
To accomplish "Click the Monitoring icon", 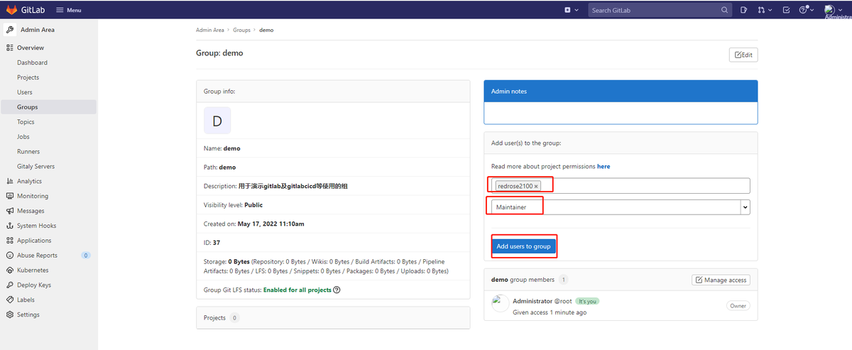I will tap(10, 196).
